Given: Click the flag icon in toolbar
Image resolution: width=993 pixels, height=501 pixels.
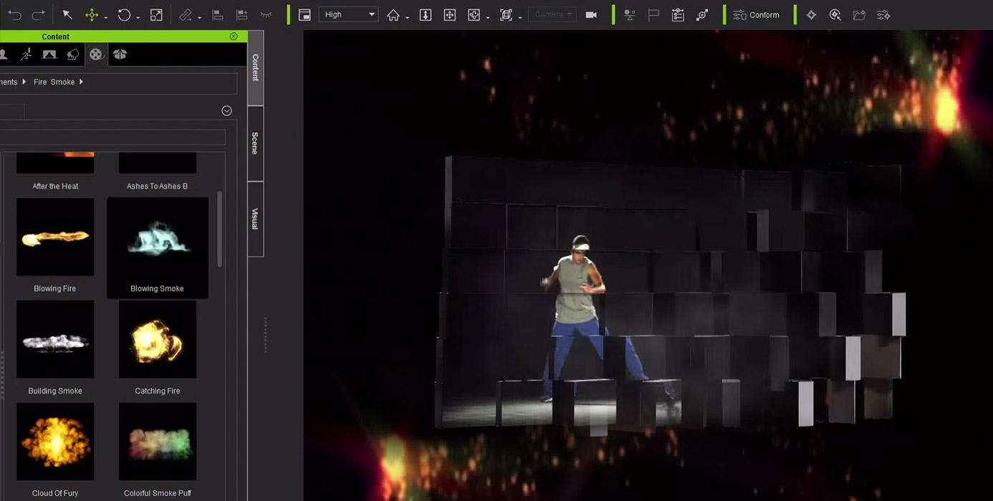Looking at the screenshot, I should [653, 14].
